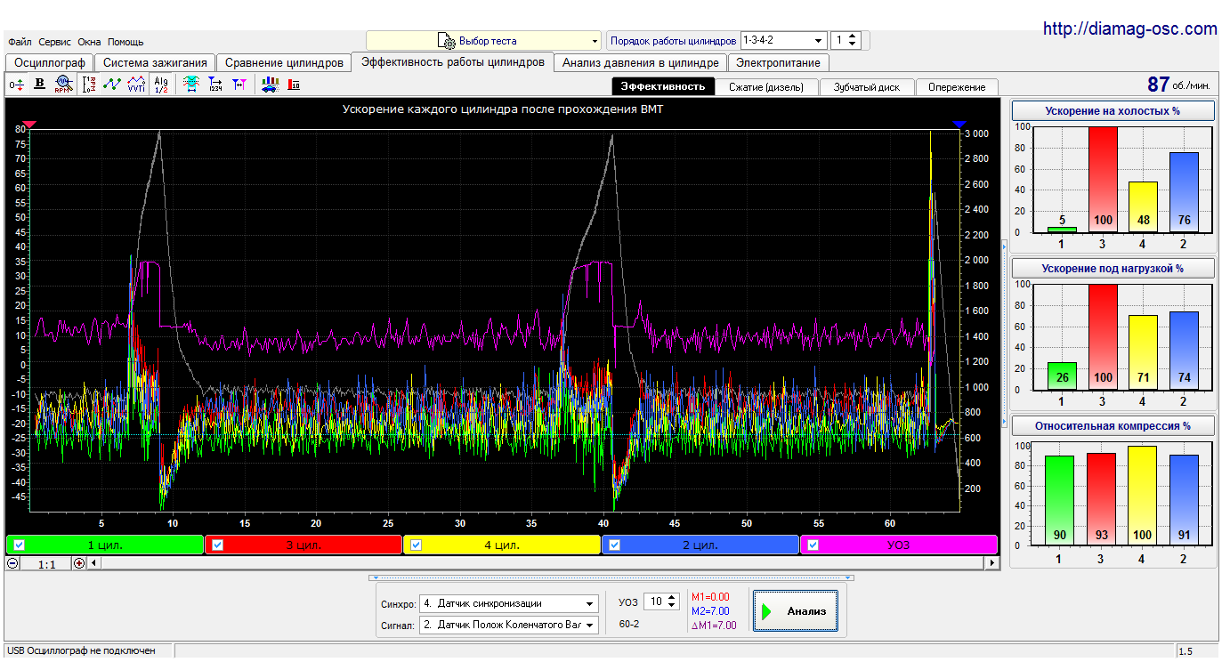
Task: Increase the cylinder order number stepper
Action: click(x=853, y=36)
